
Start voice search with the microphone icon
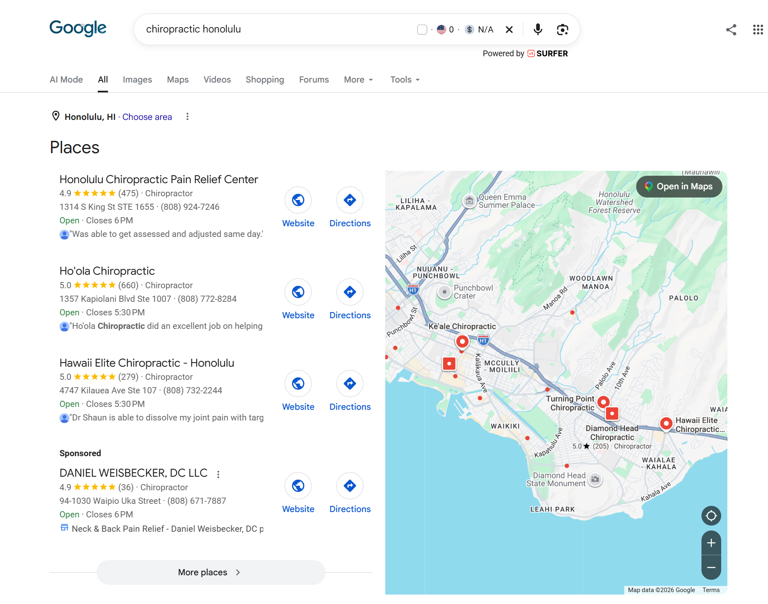click(x=538, y=30)
